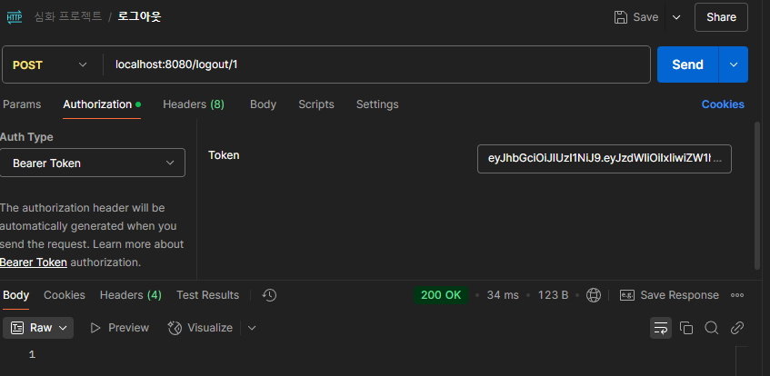Click the Token value input field

[x=604, y=159]
